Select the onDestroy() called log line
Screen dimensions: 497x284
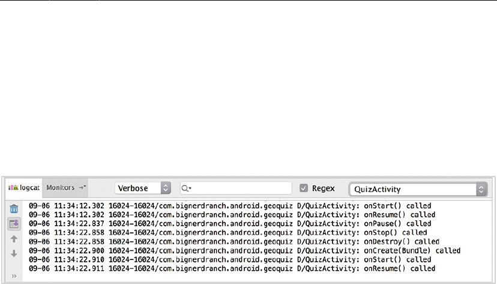point(234,242)
